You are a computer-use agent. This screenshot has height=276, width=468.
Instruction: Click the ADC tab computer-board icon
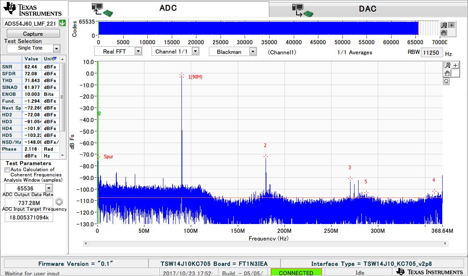pyautogui.click(x=102, y=10)
